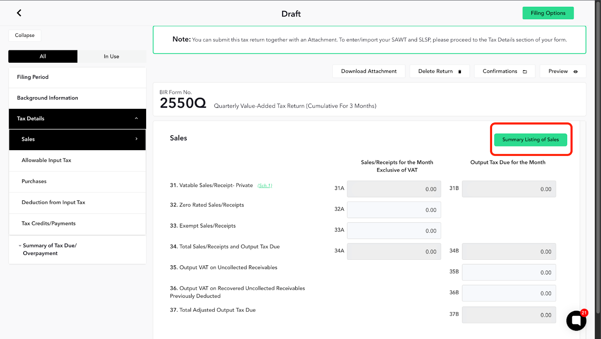This screenshot has height=339, width=601.
Task: Select Deduction from Input Tax
Action: coord(77,202)
